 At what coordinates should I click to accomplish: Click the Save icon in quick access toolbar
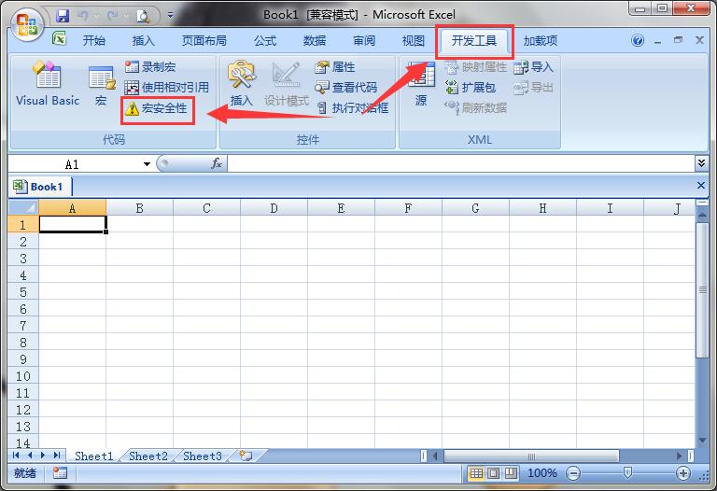point(63,16)
